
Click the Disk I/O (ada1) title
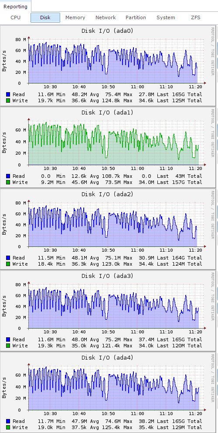pyautogui.click(x=108, y=113)
